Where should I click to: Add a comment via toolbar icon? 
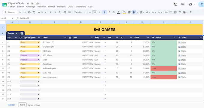tap(171, 12)
